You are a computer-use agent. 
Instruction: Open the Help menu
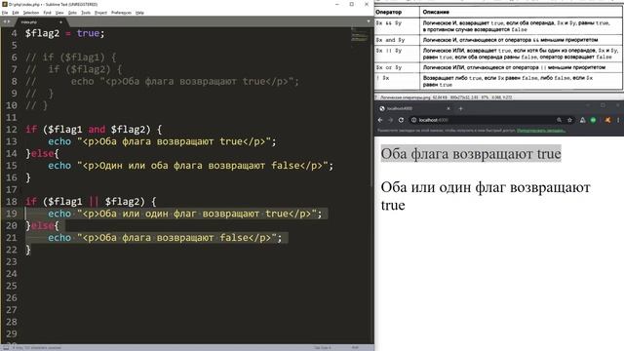click(139, 13)
